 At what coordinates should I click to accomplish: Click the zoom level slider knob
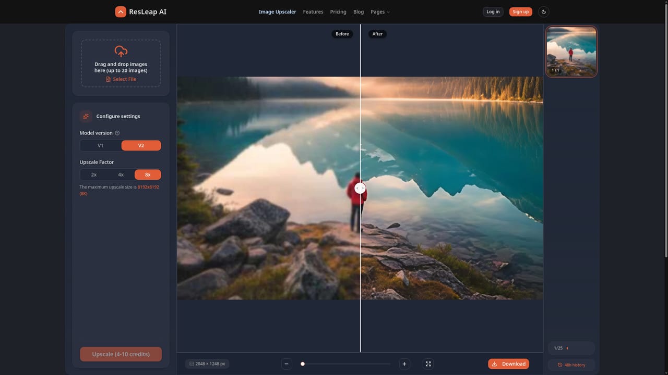pyautogui.click(x=302, y=364)
